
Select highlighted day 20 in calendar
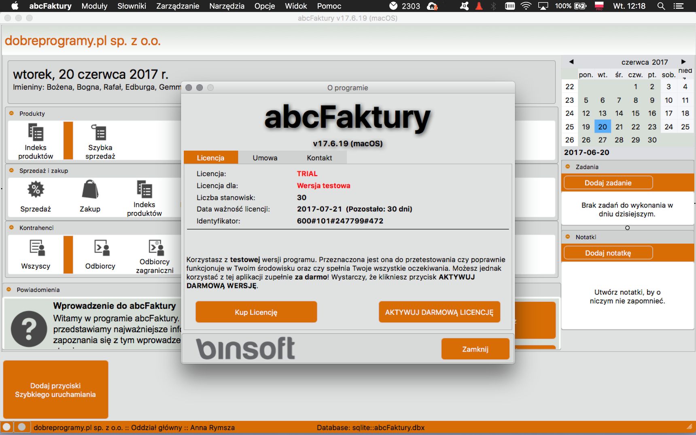(x=603, y=127)
